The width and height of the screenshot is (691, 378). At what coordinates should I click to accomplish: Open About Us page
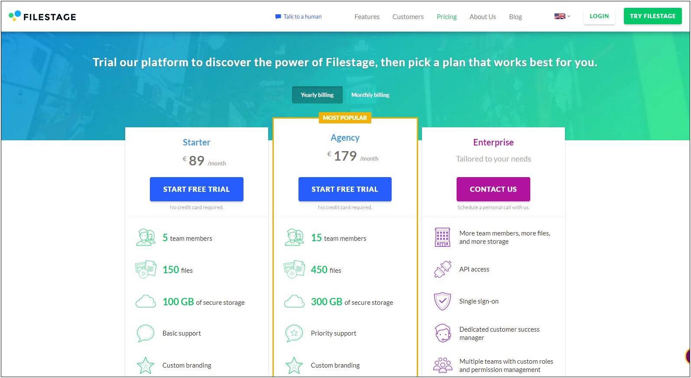(483, 17)
